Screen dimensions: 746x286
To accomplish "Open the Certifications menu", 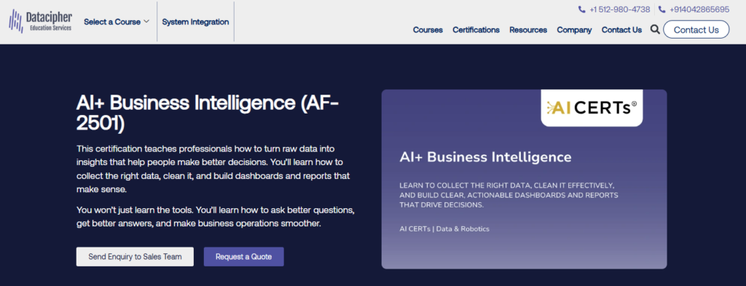I will (x=476, y=30).
